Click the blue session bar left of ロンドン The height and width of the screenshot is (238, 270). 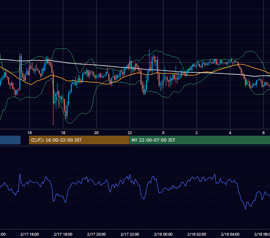click(10, 140)
